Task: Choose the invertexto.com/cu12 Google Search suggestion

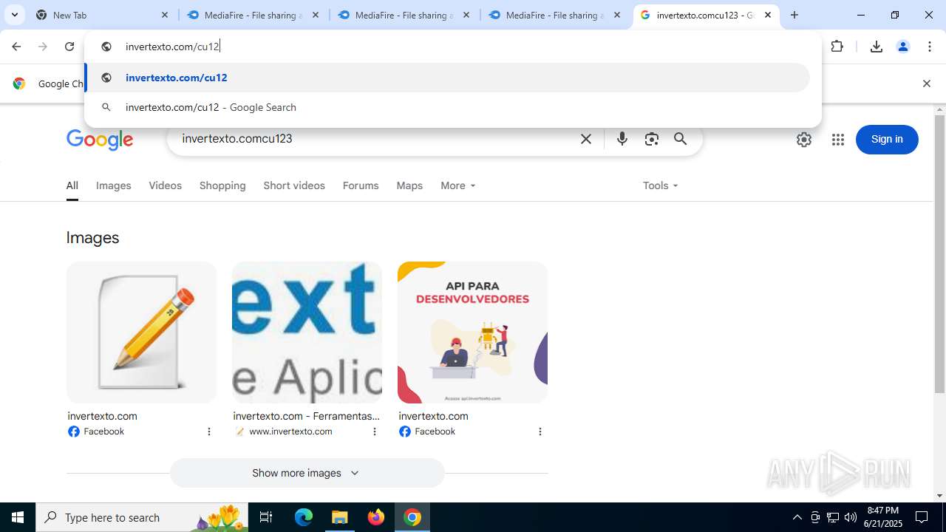Action: coord(448,107)
